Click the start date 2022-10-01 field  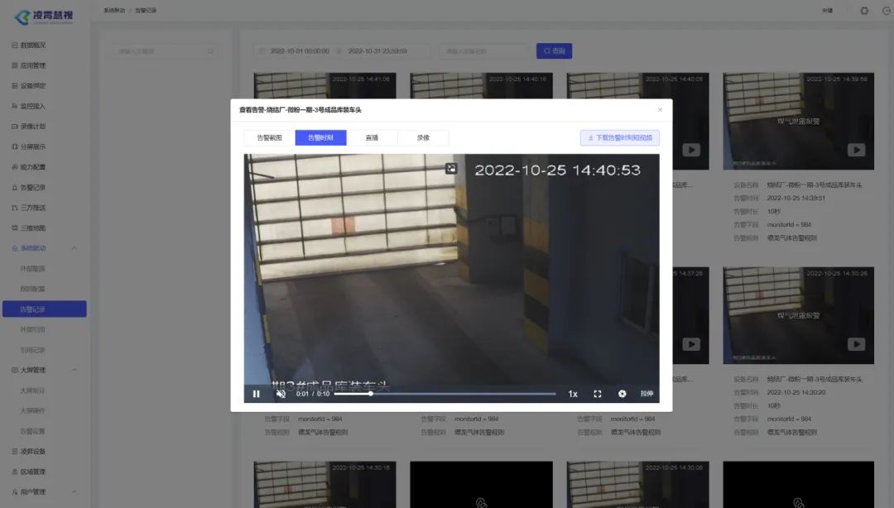pos(300,50)
